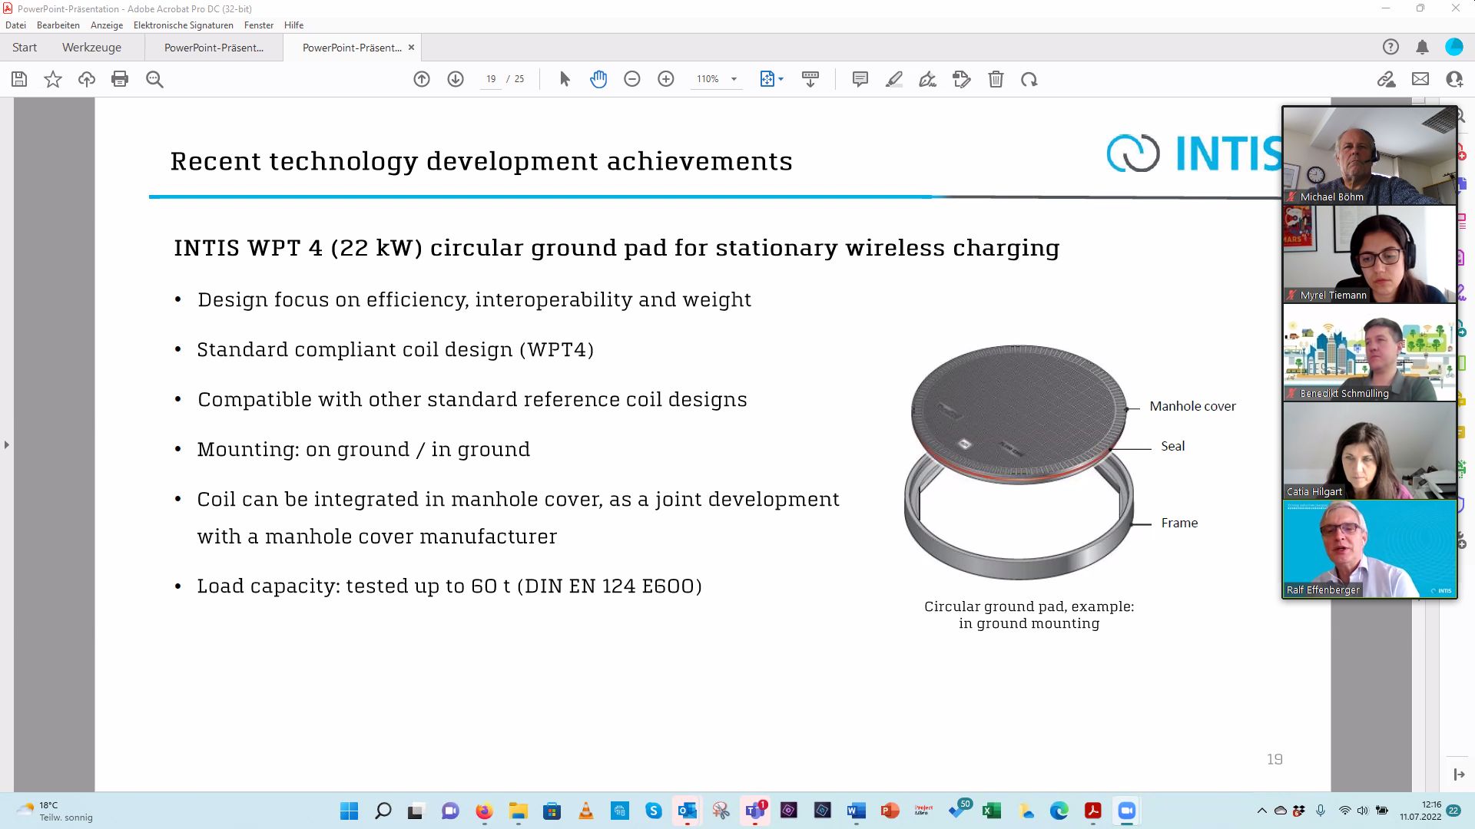Open the Anzeige menu

(x=107, y=25)
